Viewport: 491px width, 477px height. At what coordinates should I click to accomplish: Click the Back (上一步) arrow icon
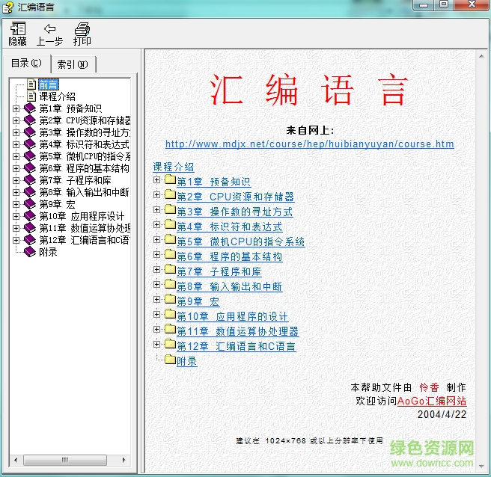point(49,28)
